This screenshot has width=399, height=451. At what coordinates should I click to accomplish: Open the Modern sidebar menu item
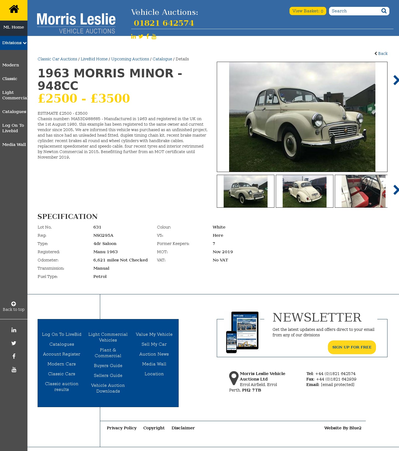pyautogui.click(x=11, y=65)
